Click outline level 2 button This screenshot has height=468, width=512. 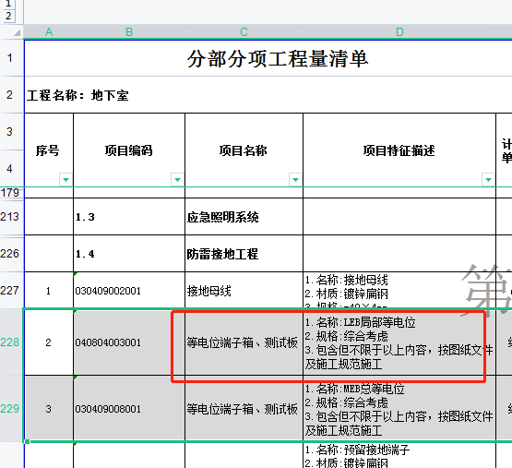[x=8, y=16]
